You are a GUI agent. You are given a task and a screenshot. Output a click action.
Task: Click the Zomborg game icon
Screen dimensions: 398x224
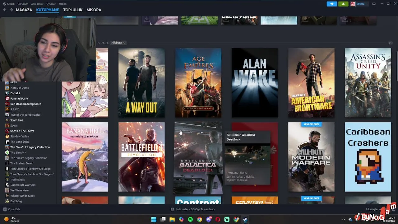click(x=7, y=201)
